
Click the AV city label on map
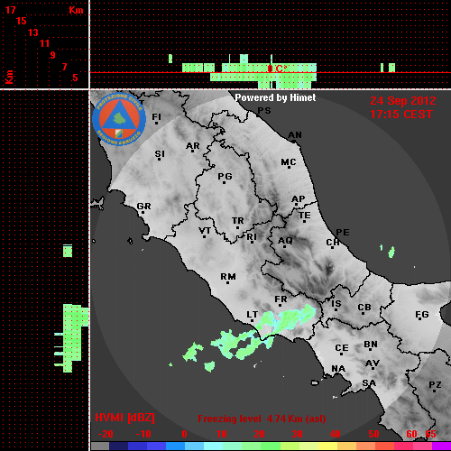373,364
